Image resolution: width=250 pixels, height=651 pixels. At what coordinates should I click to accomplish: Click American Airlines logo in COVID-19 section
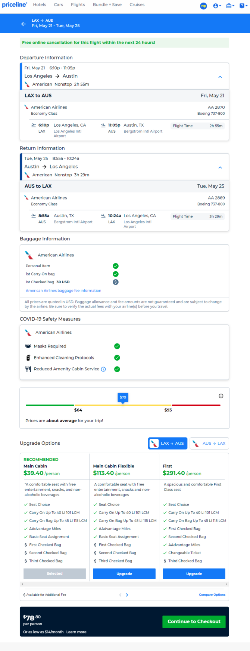coord(28,332)
